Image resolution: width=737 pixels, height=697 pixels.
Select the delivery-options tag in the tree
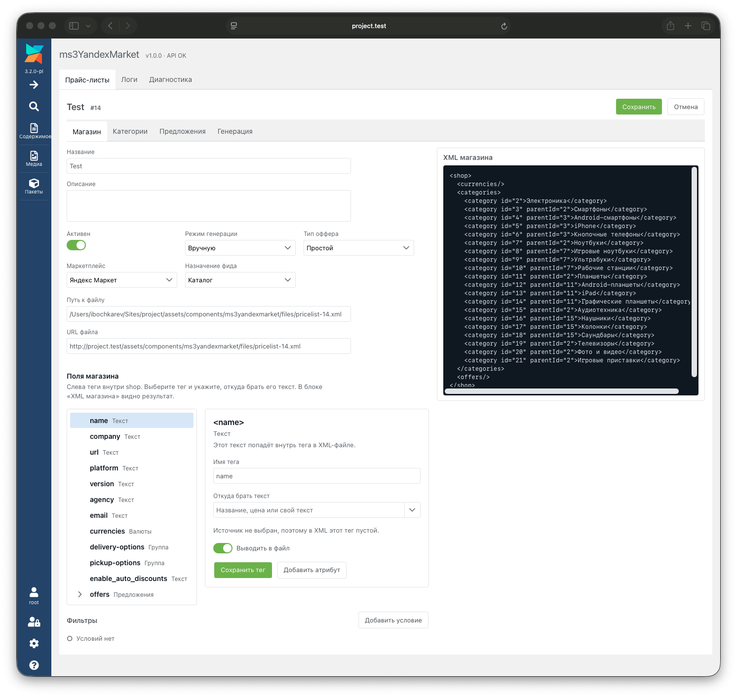coord(132,547)
